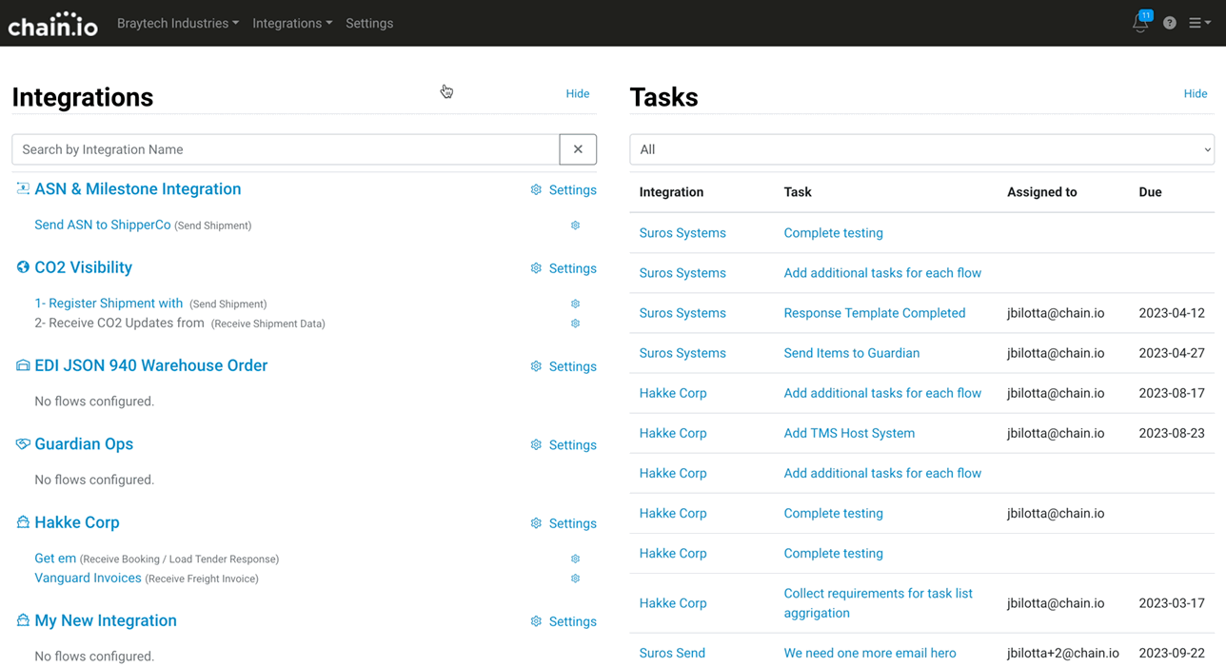The image size is (1226, 667).
Task: Open Suros Systems link in Complete testing row
Action: click(x=682, y=233)
